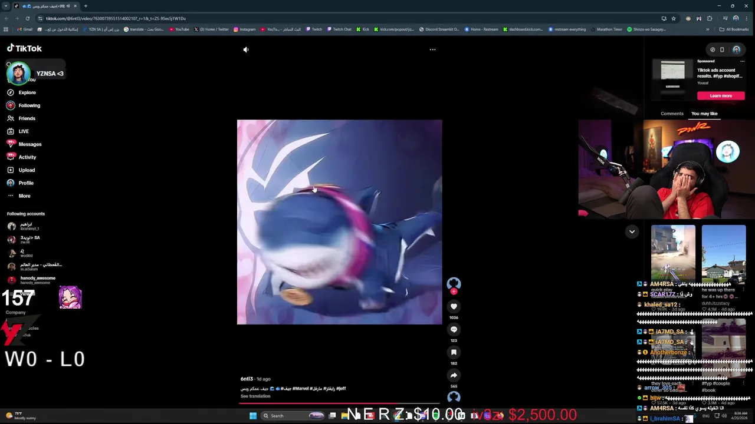Viewport: 755px width, 424px height.
Task: Open the Chrome three-dot menu
Action: pos(747,18)
